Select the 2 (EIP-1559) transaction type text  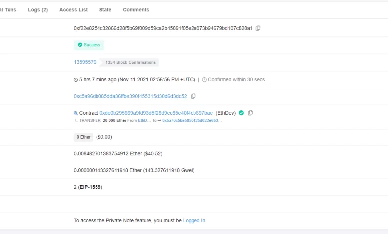[88, 187]
